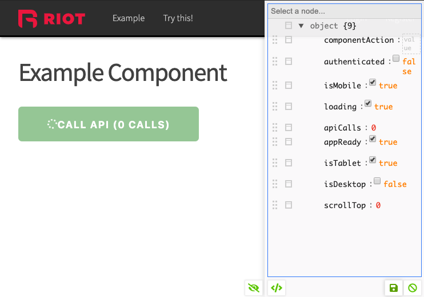Click the save floppy disk icon
The height and width of the screenshot is (297, 424).
[x=394, y=288]
